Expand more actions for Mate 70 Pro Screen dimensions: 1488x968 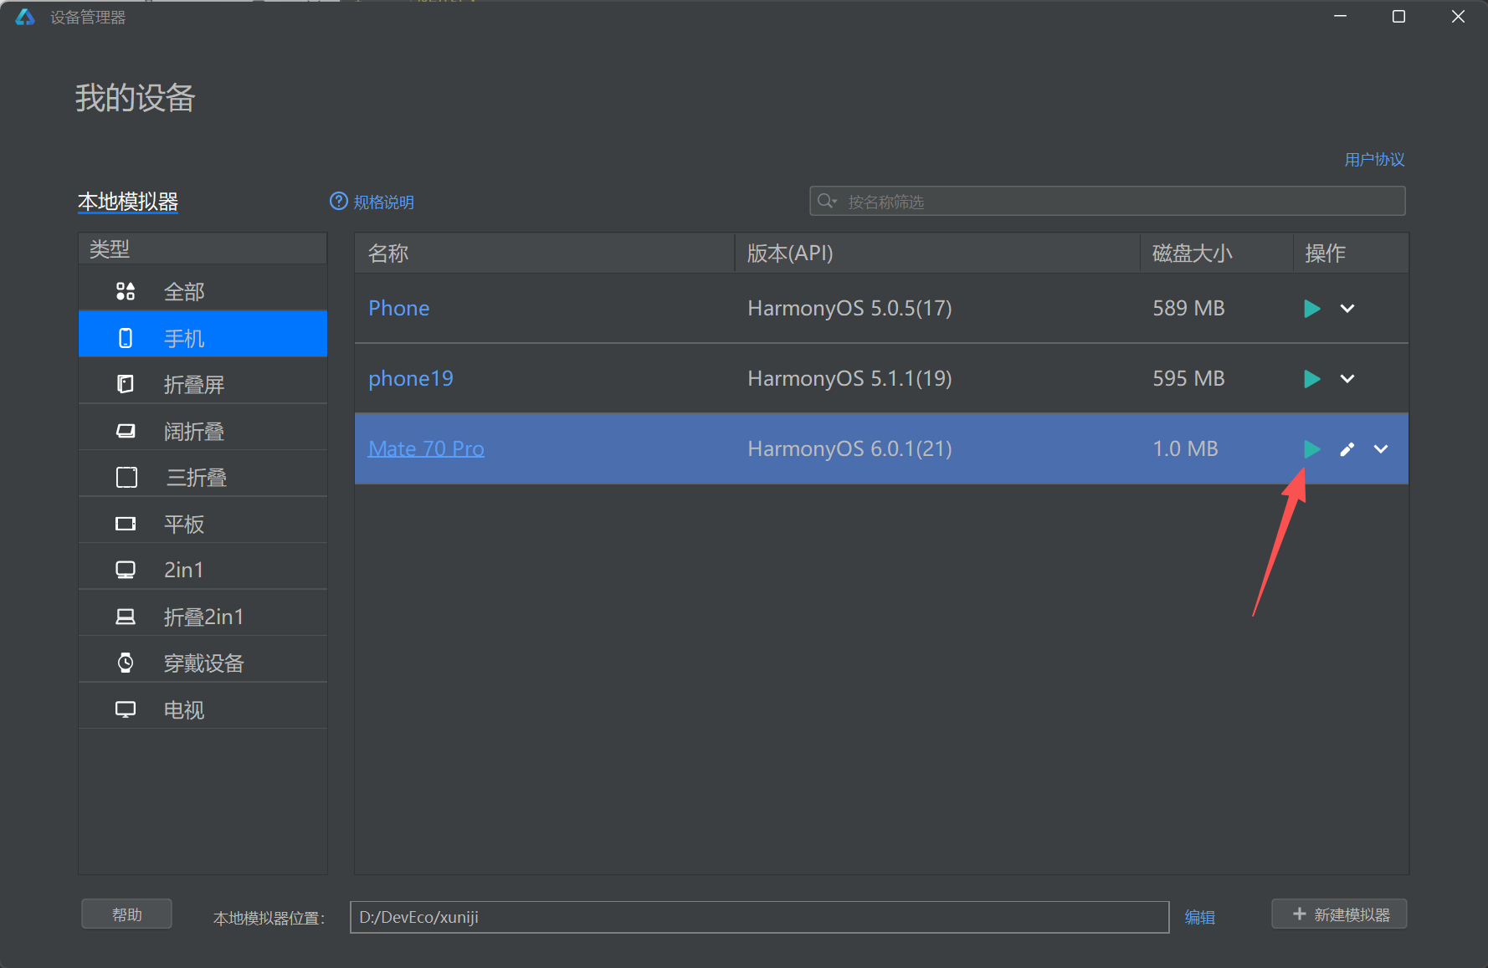pyautogui.click(x=1381, y=449)
